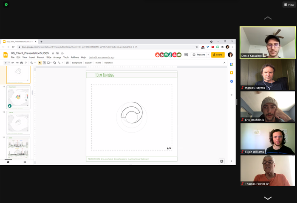Click the Zoom View button

pos(289,5)
